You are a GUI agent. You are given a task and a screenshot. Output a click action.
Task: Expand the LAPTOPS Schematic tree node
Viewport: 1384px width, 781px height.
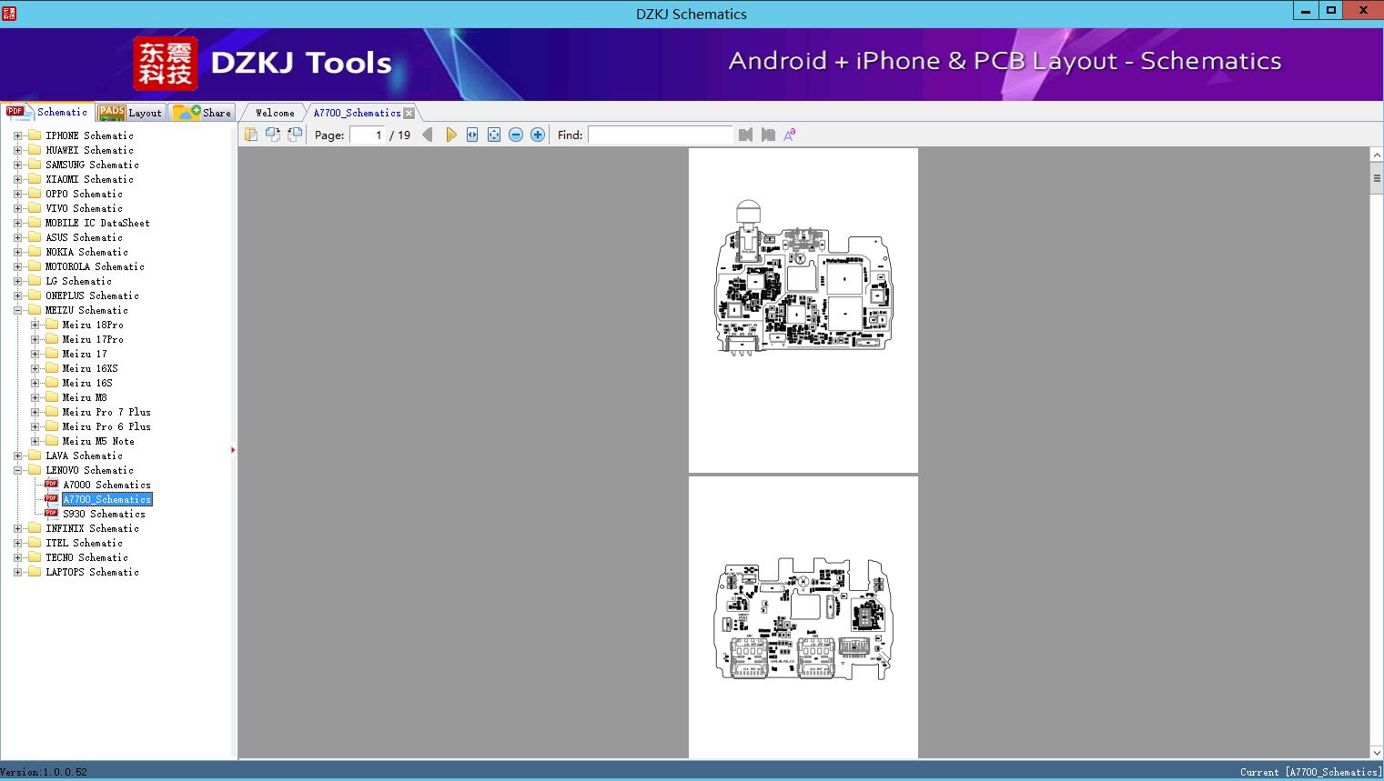[17, 572]
